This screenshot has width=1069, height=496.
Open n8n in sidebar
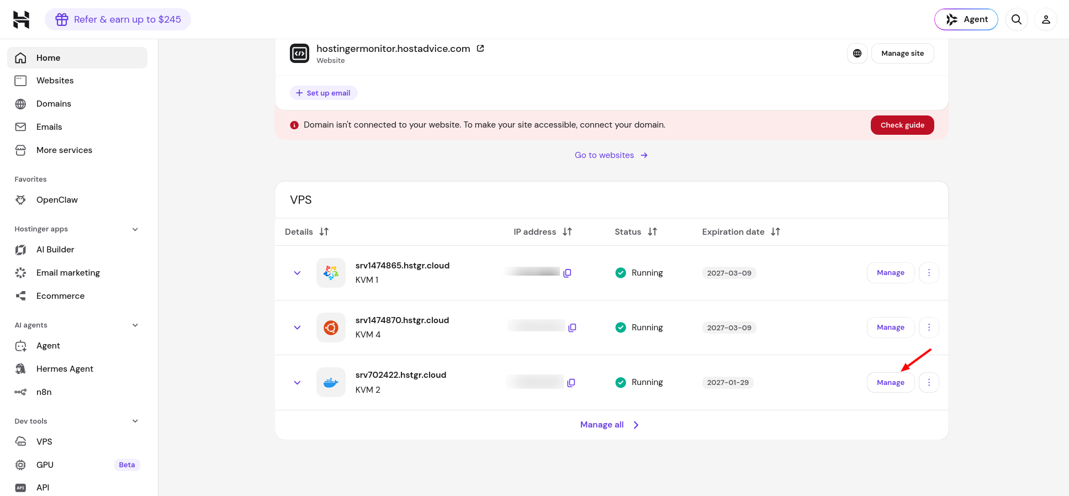click(77, 392)
